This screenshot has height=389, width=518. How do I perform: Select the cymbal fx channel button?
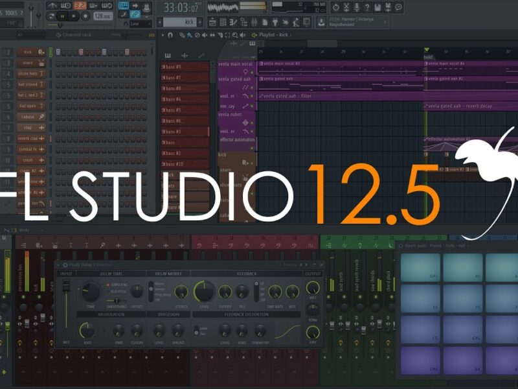click(x=31, y=149)
